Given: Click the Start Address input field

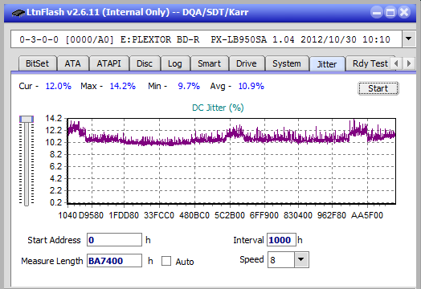Looking at the screenshot, I should tap(114, 239).
